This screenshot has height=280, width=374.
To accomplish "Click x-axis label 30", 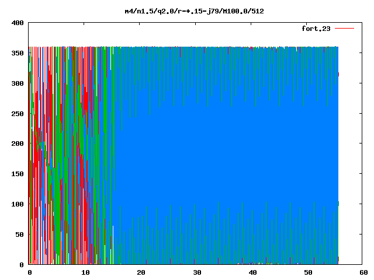I will click(197, 272).
